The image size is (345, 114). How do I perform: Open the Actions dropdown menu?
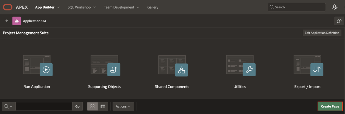coord(123,106)
